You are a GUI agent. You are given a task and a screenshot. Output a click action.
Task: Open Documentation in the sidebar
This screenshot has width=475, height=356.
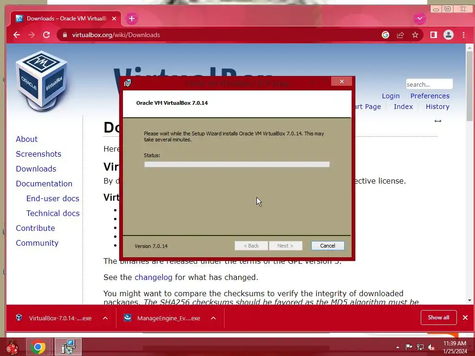44,184
